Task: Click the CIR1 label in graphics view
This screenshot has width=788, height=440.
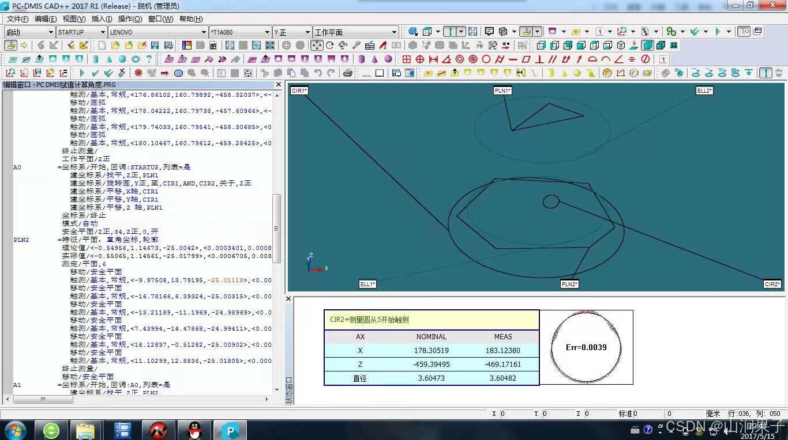Action: 299,90
